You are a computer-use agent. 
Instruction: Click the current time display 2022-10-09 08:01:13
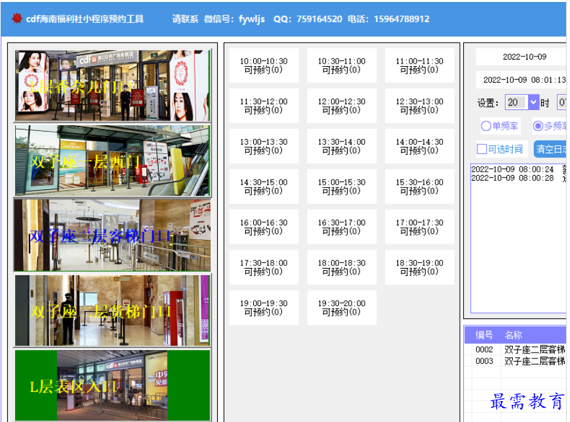coord(521,80)
